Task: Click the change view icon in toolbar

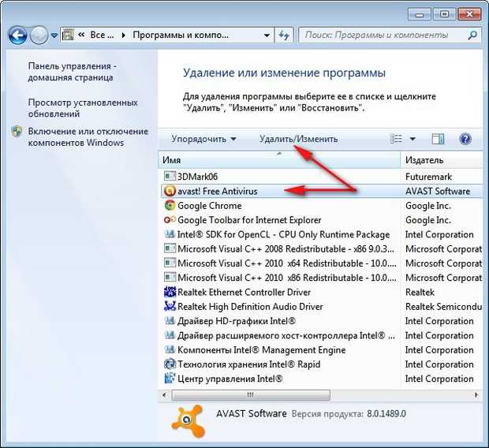Action: tap(397, 139)
